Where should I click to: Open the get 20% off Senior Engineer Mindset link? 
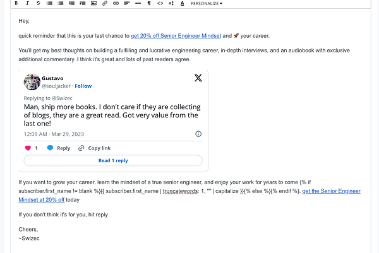pos(176,36)
